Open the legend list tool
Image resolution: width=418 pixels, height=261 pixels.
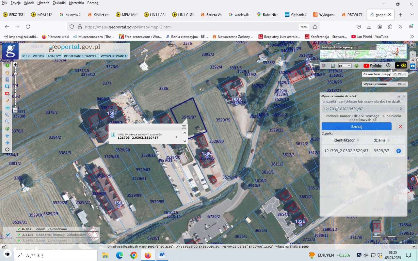[x=7, y=79]
